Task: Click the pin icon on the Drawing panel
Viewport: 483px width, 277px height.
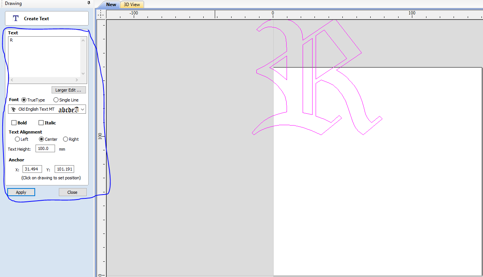Action: 89,3
